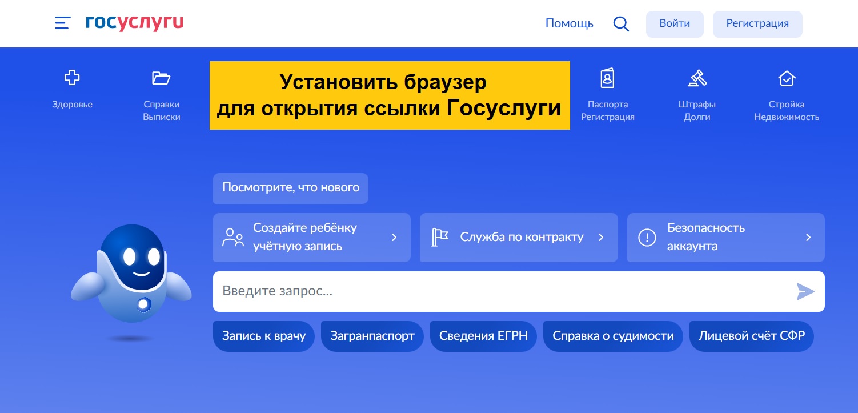858x413 pixels.
Task: Select the Справка о судимости chip
Action: point(613,336)
